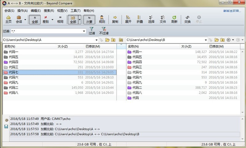Screen dimensions: 246x148
Task: Click the Filter (过滤) apply button
Action: click(92, 31)
